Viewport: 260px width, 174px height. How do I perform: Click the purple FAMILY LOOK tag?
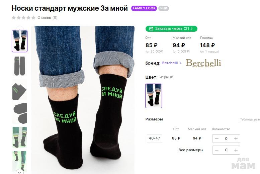(144, 8)
